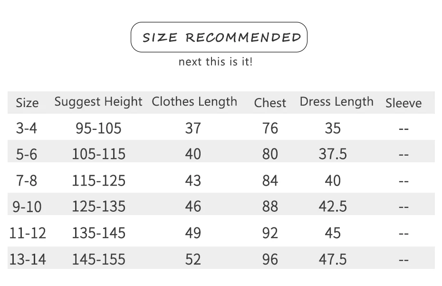This screenshot has width=442, height=286.
Task: Select the Chest column header
Action: point(270,103)
